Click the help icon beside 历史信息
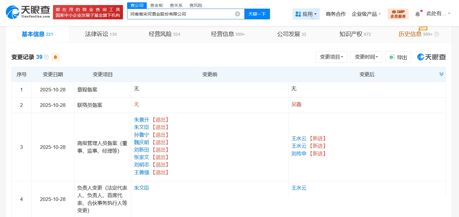 pyautogui.click(x=436, y=34)
